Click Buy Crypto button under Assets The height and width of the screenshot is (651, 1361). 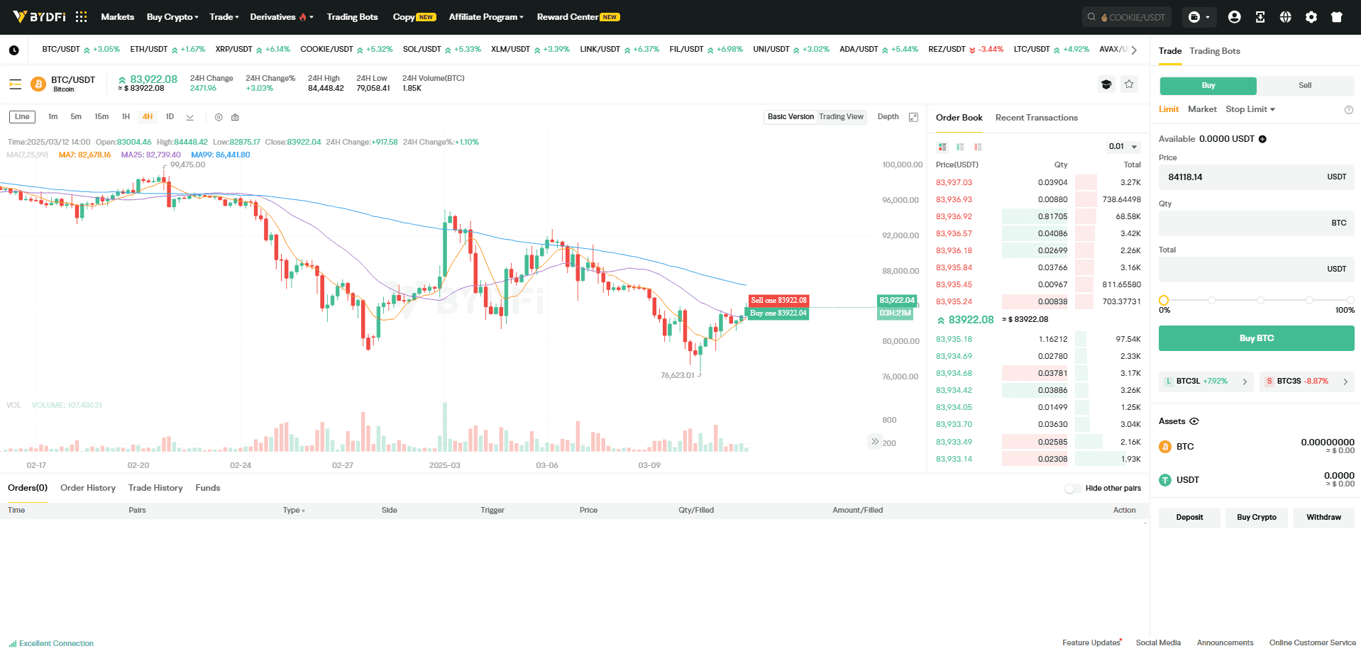coord(1256,518)
